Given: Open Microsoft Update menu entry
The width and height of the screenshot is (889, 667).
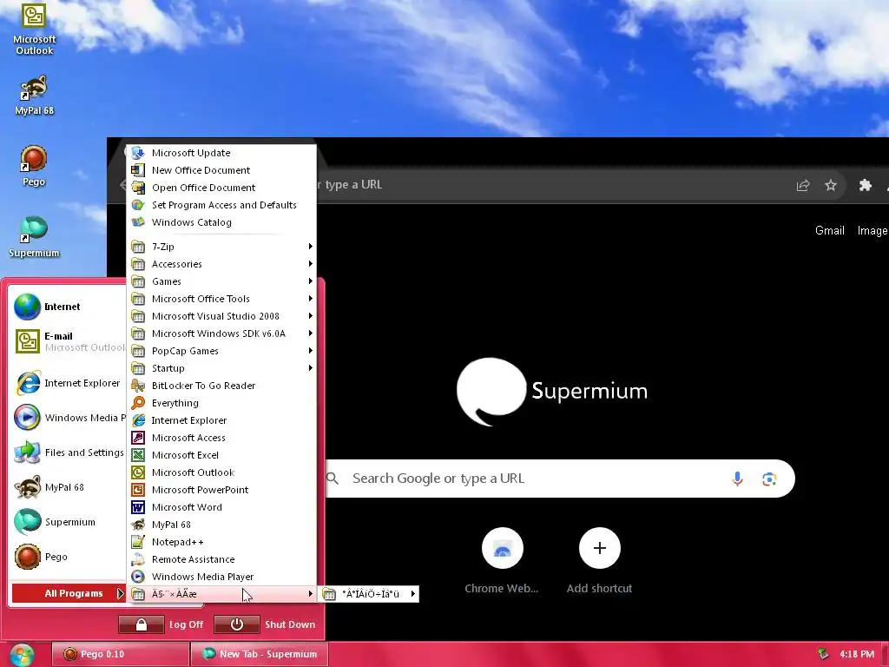Looking at the screenshot, I should coord(221,153).
